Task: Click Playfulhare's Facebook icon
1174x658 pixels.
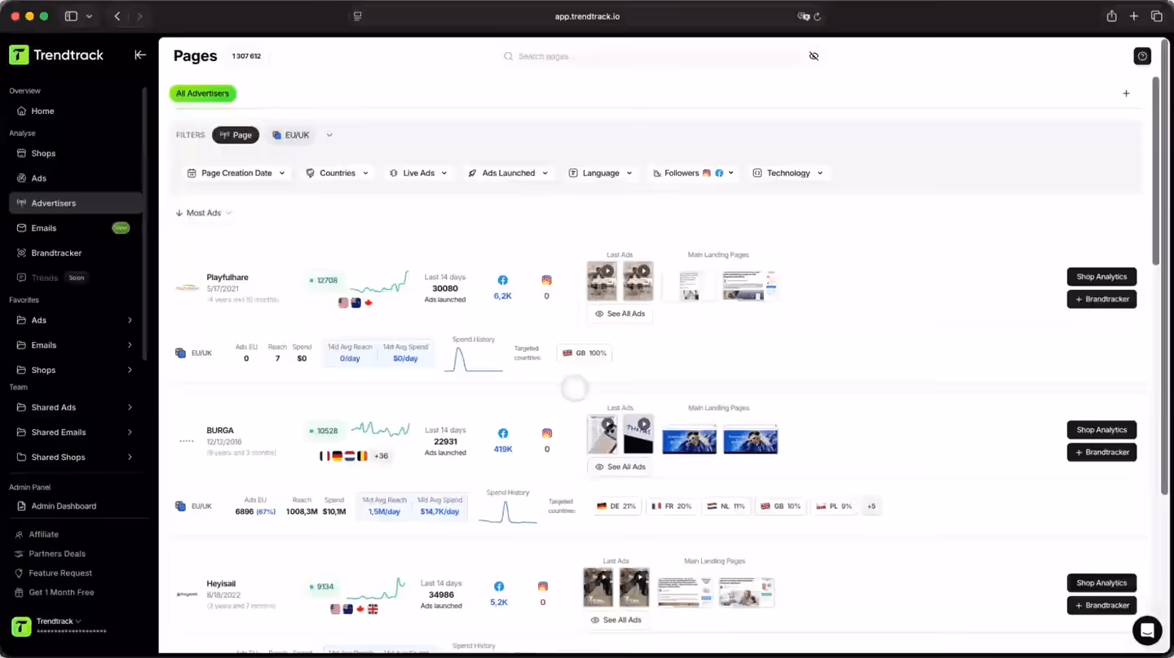Action: [x=503, y=280]
